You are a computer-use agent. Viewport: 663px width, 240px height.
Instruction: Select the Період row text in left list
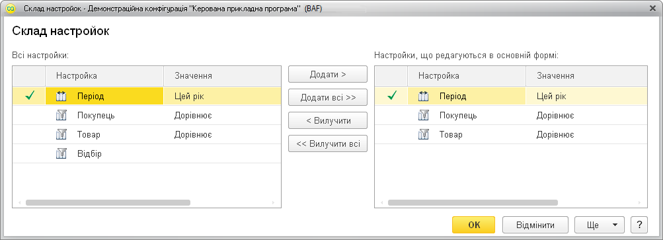click(x=91, y=96)
